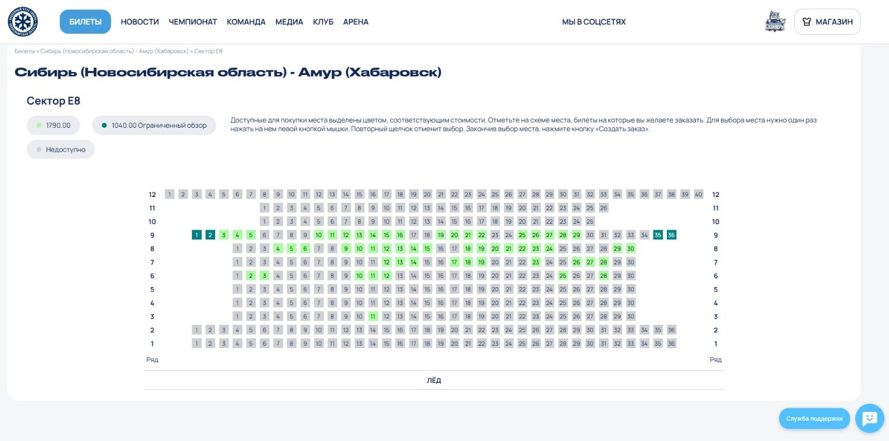
Task: Select seat 28 in row 7
Action: [x=604, y=263]
